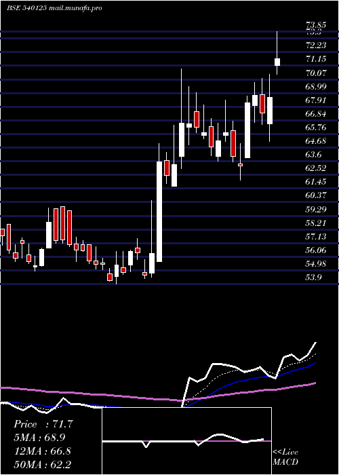This screenshot has width=339, height=475.
Task: Click the 56.06 price axis label
Action: click(x=317, y=250)
